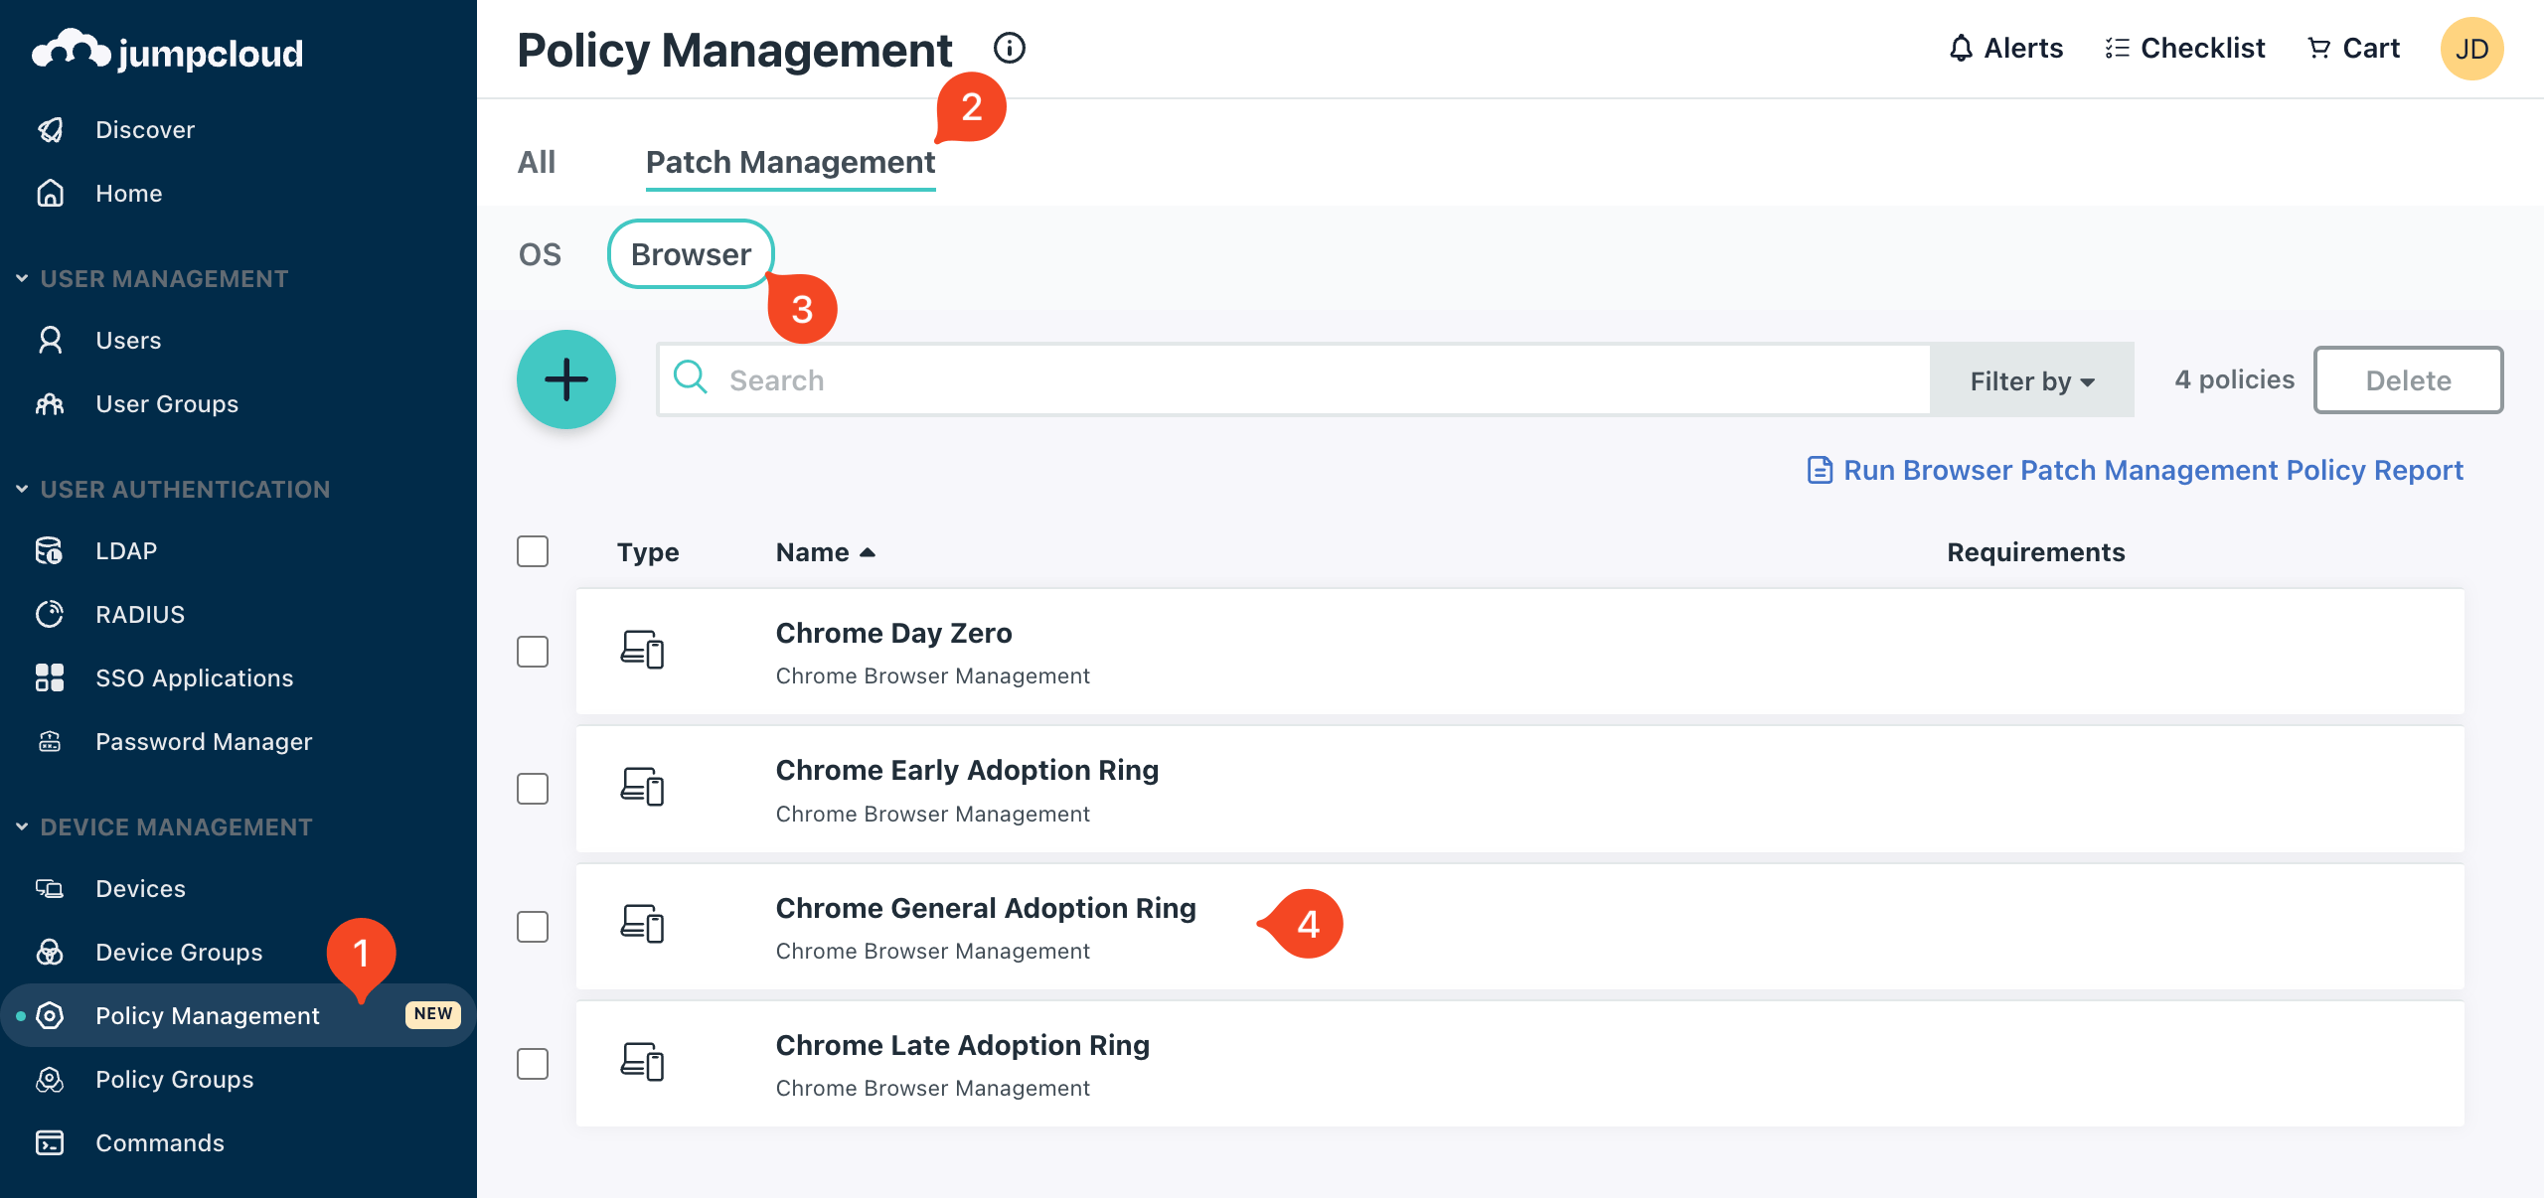Click the Alerts label in header
This screenshot has height=1198, width=2544.
pos(2023,49)
